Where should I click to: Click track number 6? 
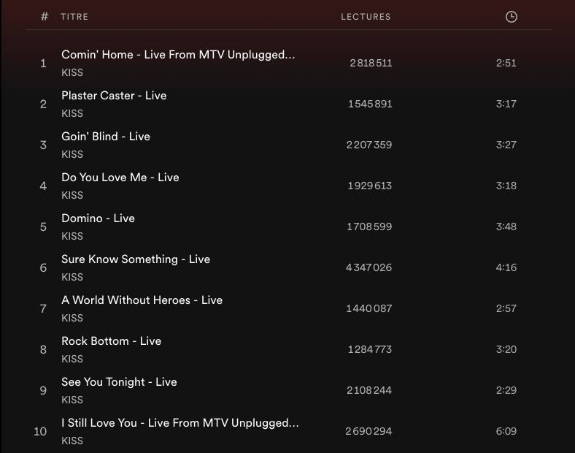point(43,268)
